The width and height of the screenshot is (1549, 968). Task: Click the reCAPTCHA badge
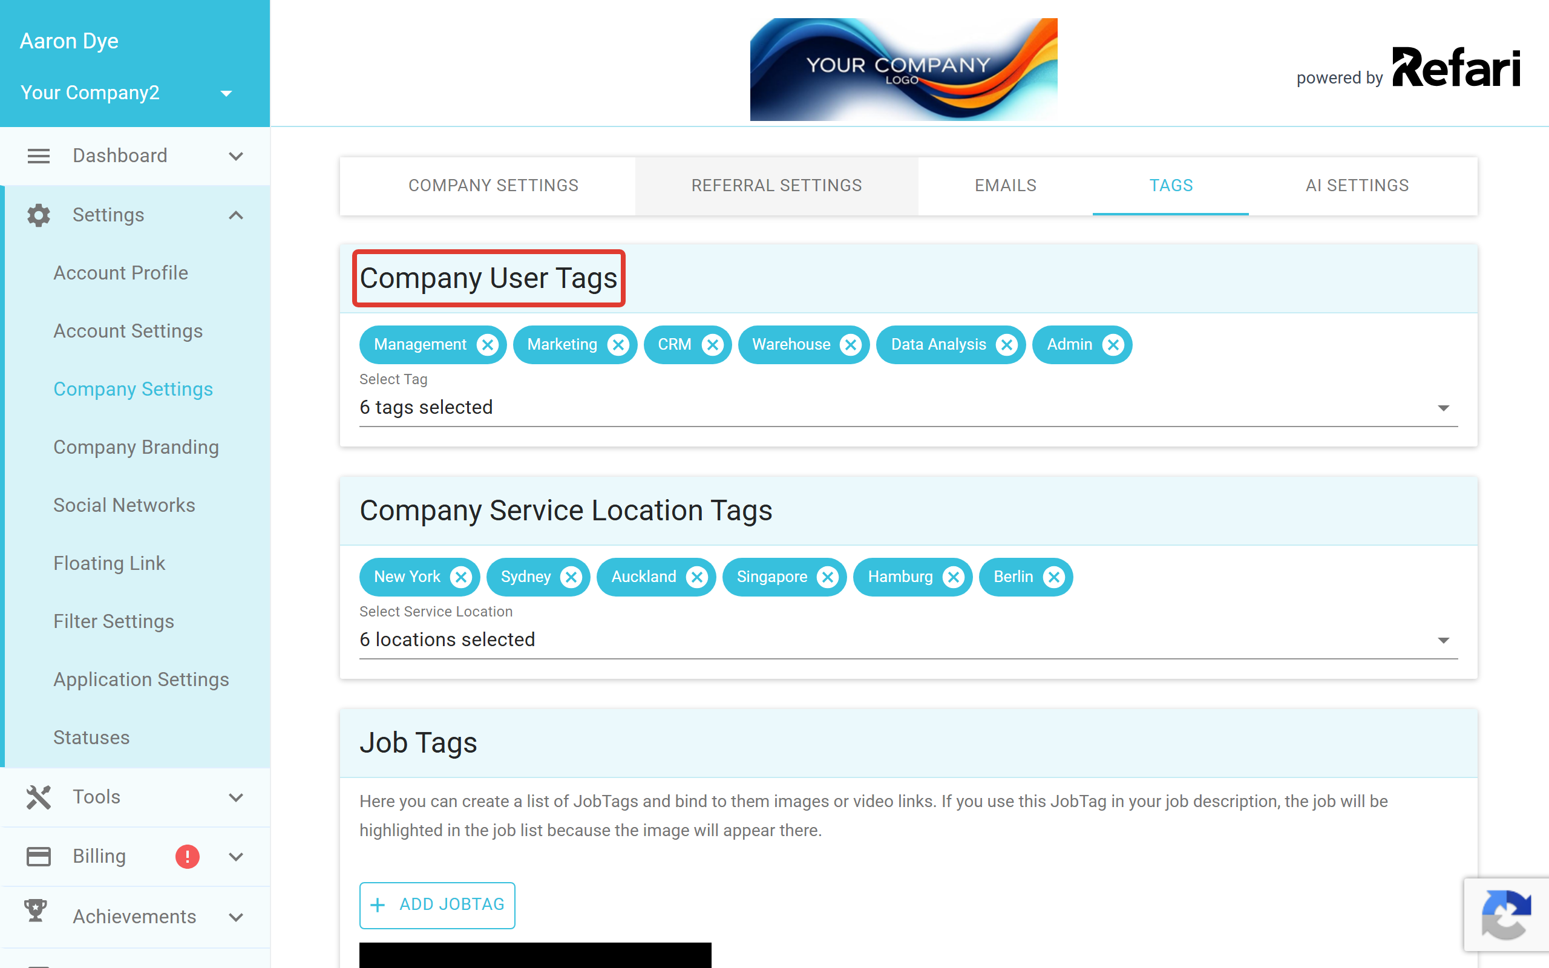pyautogui.click(x=1505, y=914)
